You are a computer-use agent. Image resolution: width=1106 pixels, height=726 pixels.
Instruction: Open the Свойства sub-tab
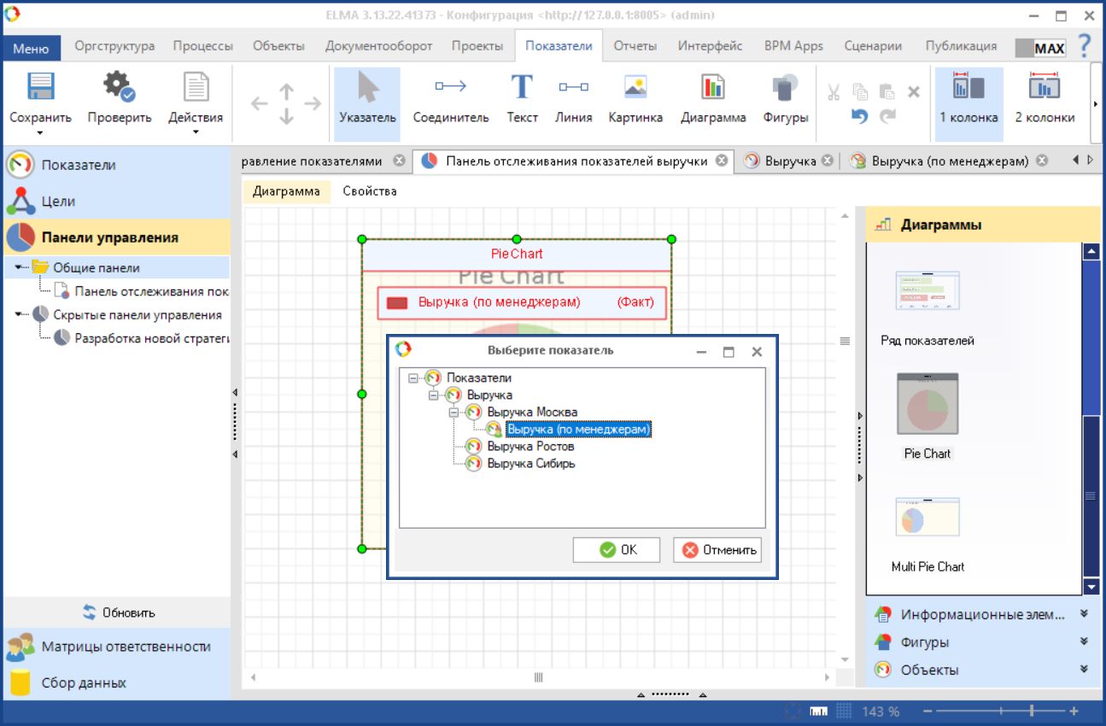(x=370, y=191)
